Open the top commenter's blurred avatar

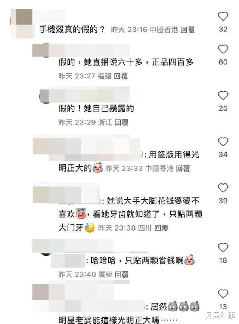click(x=22, y=23)
